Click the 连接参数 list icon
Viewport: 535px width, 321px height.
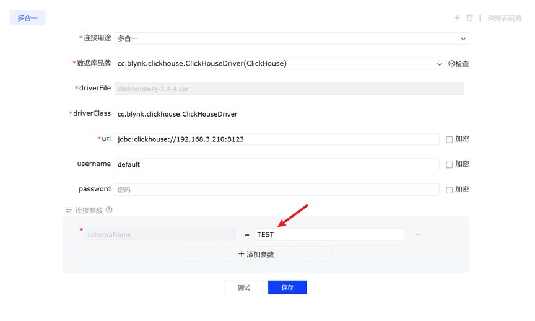[x=69, y=210]
